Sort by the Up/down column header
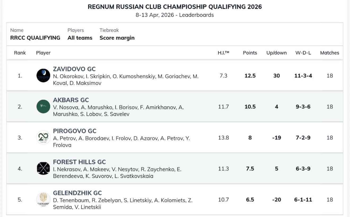Viewport: 350px width, 217px height. point(276,53)
